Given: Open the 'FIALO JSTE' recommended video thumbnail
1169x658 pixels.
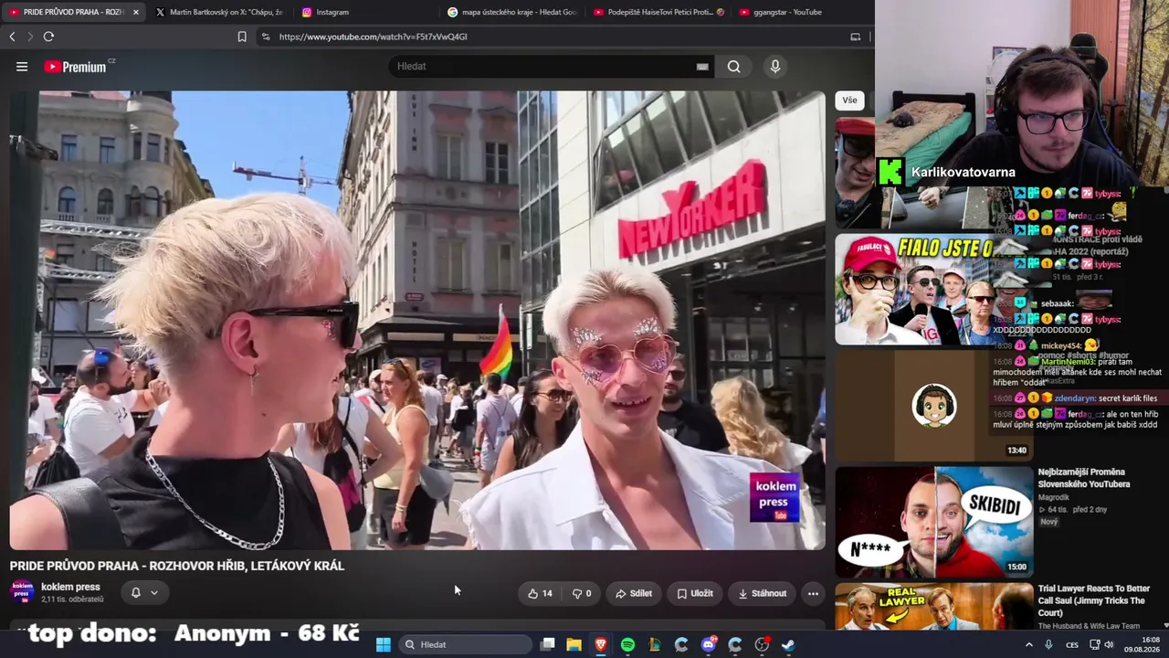Looking at the screenshot, I should coord(933,290).
